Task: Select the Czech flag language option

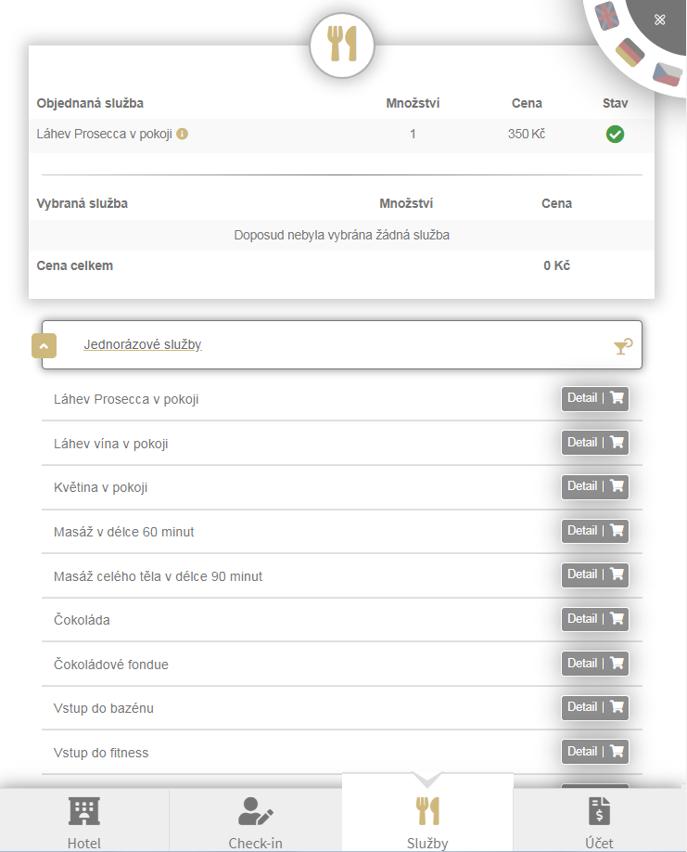Action: coord(666,73)
